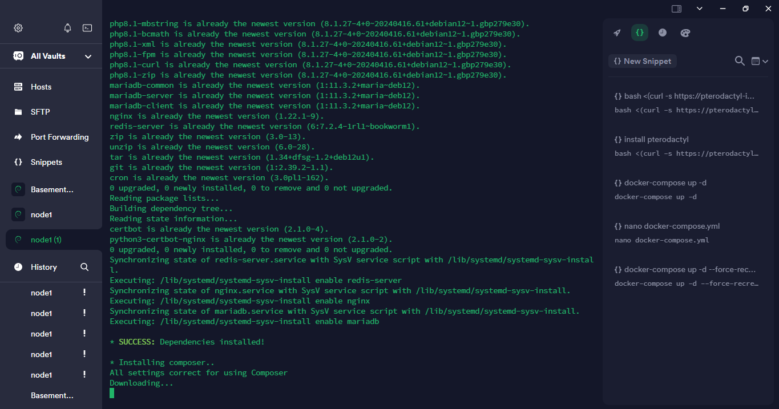Open the palette themes panel icon
Image resolution: width=779 pixels, height=409 pixels.
pos(685,33)
